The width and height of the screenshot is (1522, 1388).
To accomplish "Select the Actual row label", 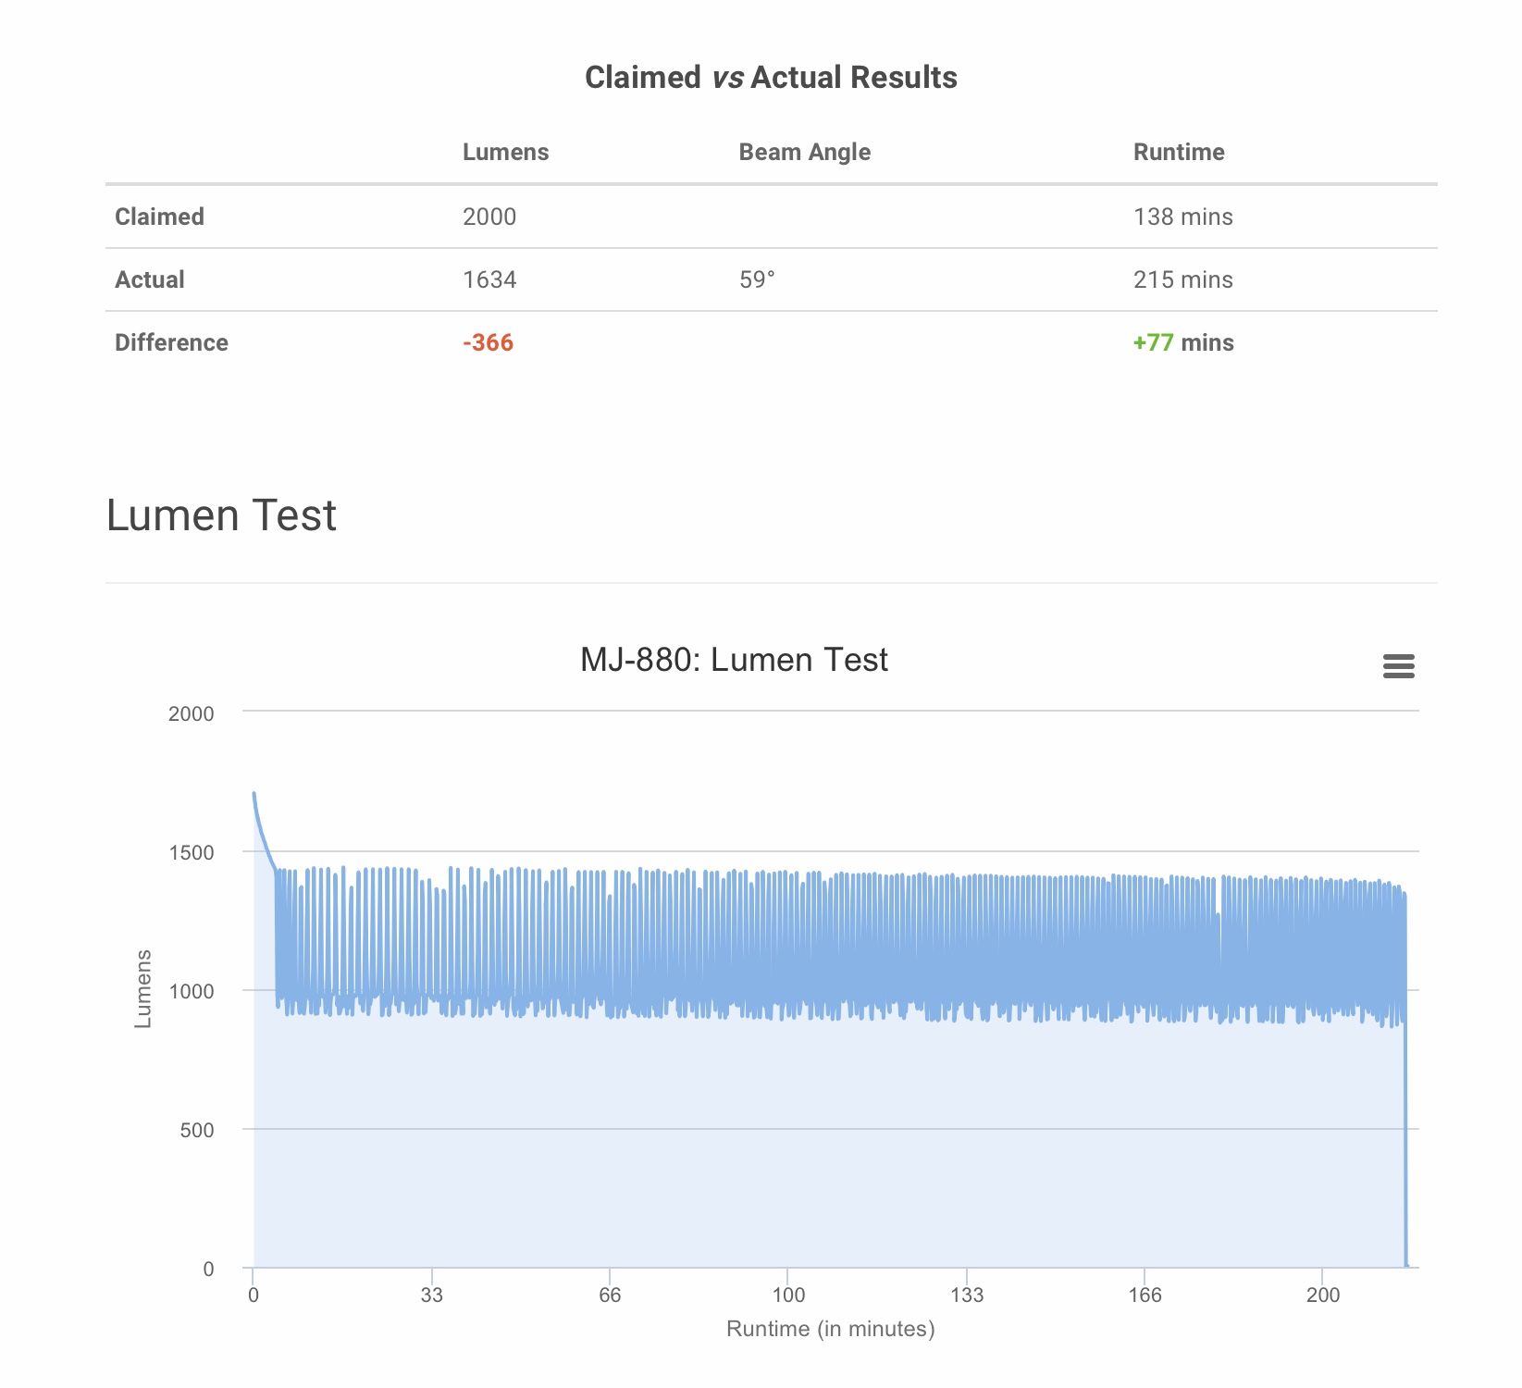I will coord(149,279).
